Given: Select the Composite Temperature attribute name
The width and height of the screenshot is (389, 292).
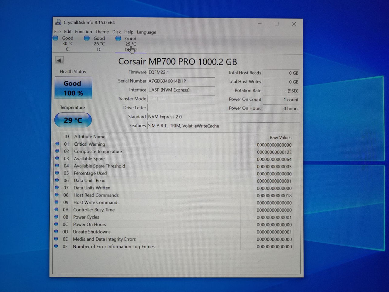Looking at the screenshot, I should click(98, 151).
